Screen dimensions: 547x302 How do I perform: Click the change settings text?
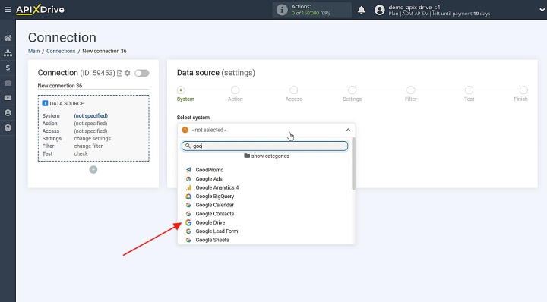[x=93, y=138]
